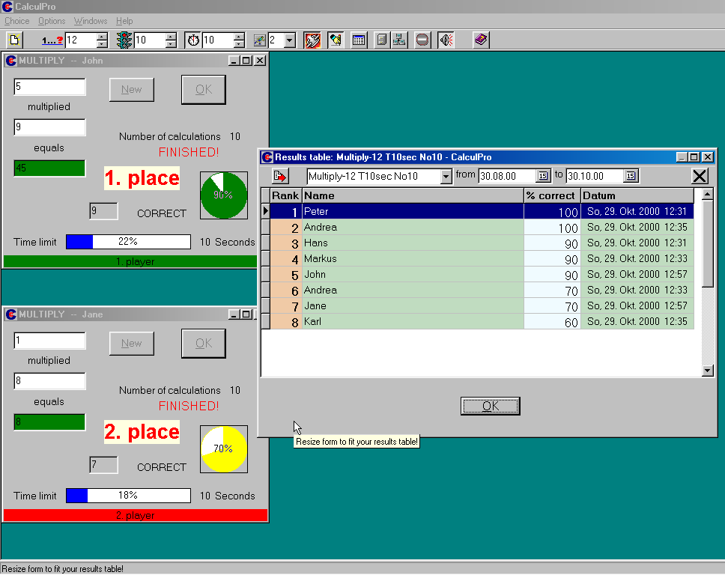The height and width of the screenshot is (575, 725).
Task: Open the help book icon
Action: pyautogui.click(x=479, y=40)
